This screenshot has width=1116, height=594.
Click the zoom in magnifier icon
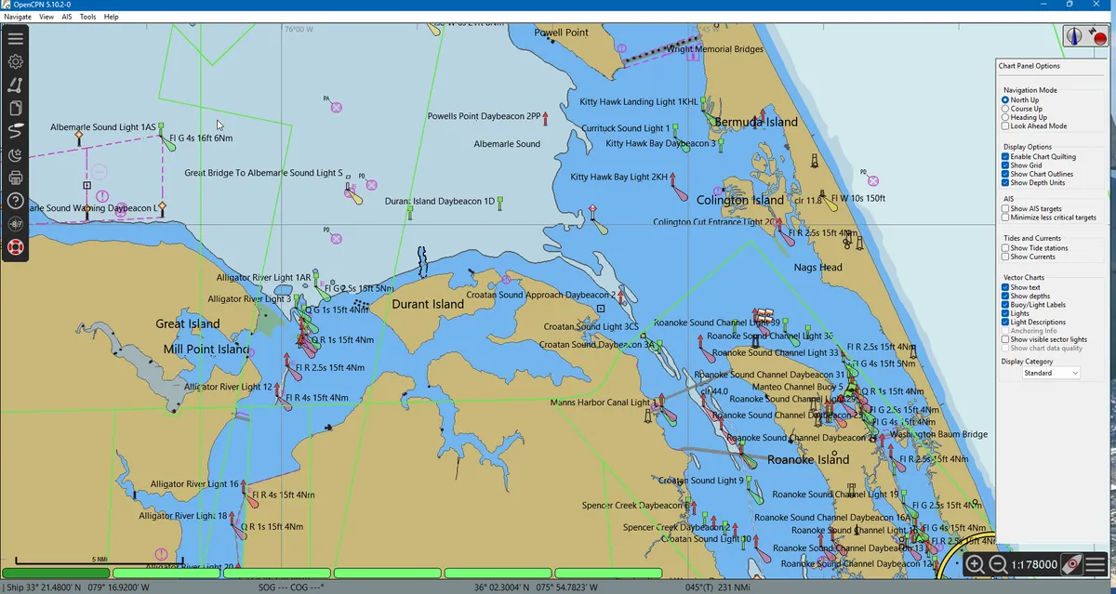click(x=975, y=563)
